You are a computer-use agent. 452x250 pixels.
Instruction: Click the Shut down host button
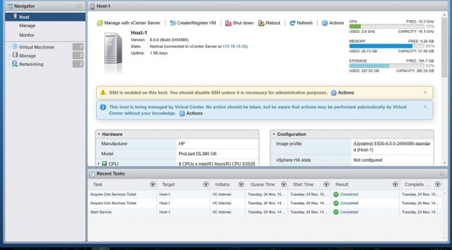click(x=239, y=23)
